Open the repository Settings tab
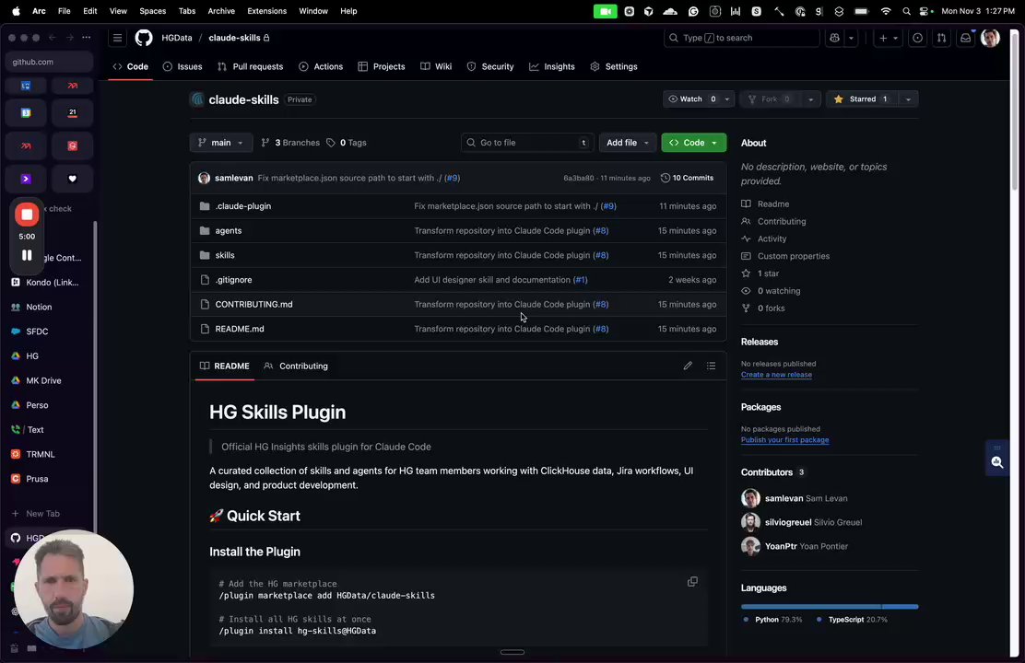1025x663 pixels. (614, 66)
